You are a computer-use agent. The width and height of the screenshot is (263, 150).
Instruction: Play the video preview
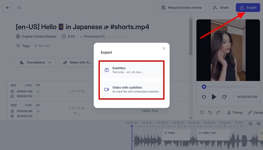(x=214, y=97)
